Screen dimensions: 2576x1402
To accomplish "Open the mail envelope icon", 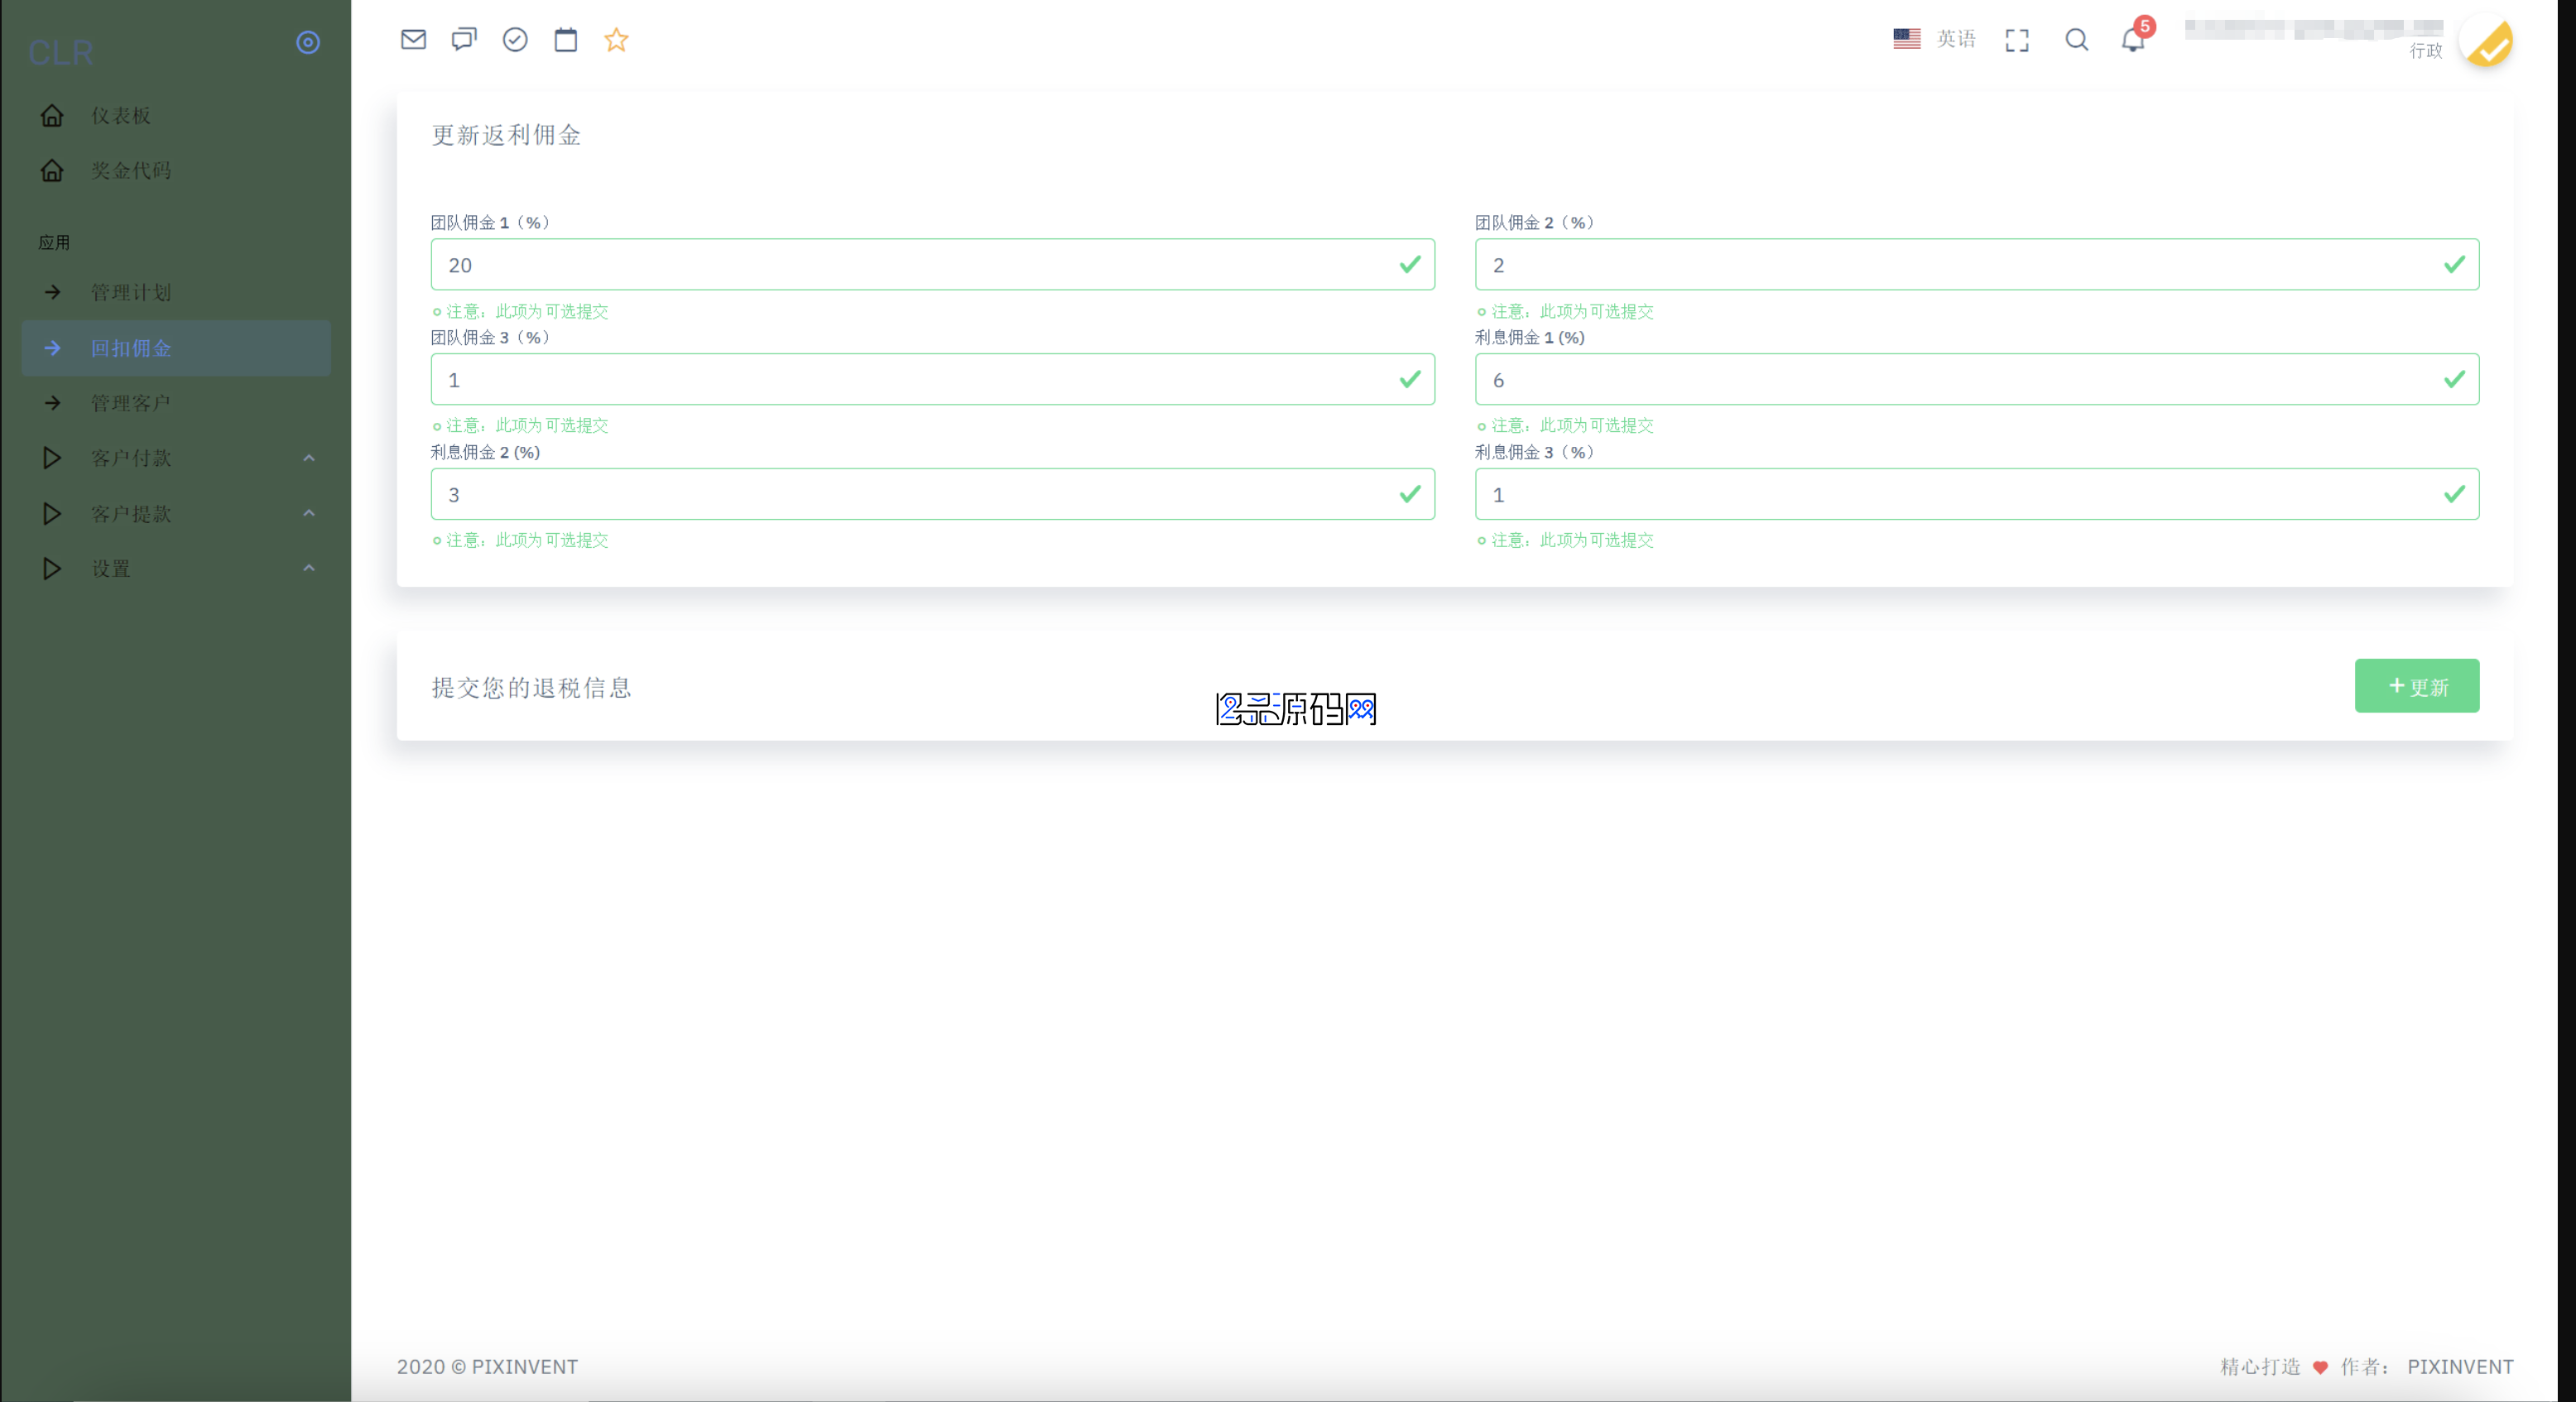I will pos(413,39).
